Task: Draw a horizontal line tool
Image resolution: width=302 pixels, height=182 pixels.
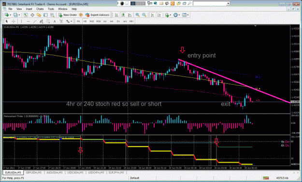Action: click(28, 21)
